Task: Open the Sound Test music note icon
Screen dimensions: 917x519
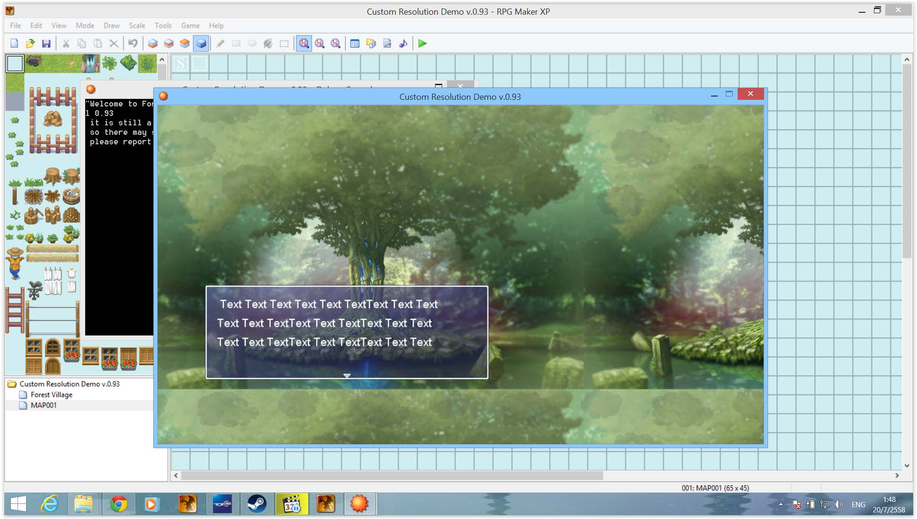Action: click(x=403, y=44)
